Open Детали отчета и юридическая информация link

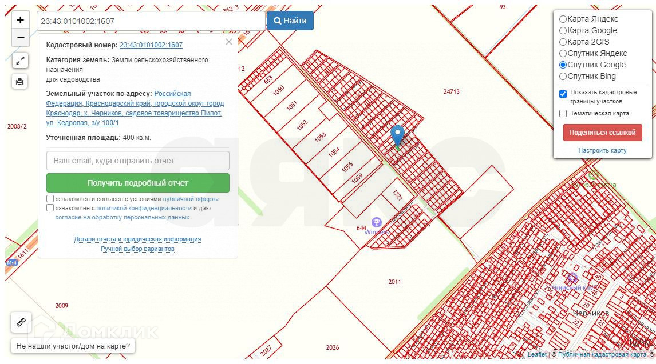[x=137, y=239]
